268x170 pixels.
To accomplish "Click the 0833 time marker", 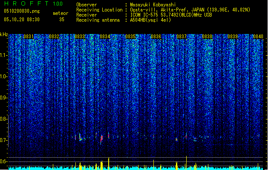I will tap(80, 37).
